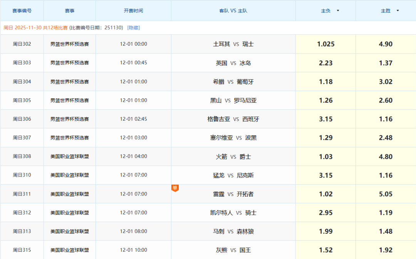Screen dimensions: 416x259
Task: Select 主胜 odds 1.48 for 马刺 vs 森林狼
Action: (x=386, y=231)
